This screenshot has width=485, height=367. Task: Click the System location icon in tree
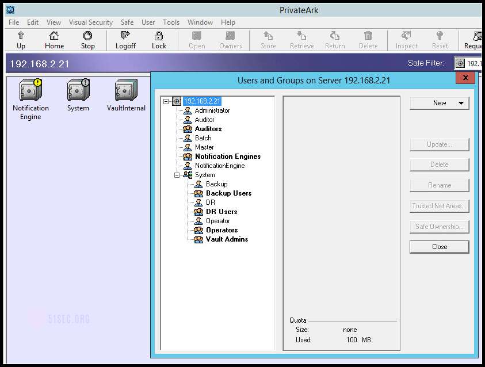coord(188,175)
